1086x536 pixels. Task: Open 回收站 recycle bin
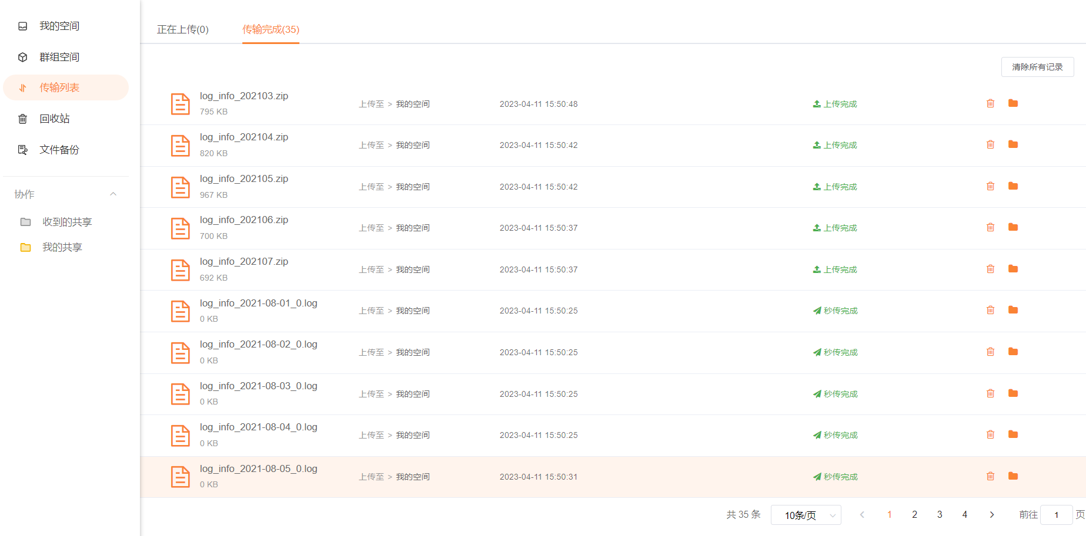click(54, 119)
